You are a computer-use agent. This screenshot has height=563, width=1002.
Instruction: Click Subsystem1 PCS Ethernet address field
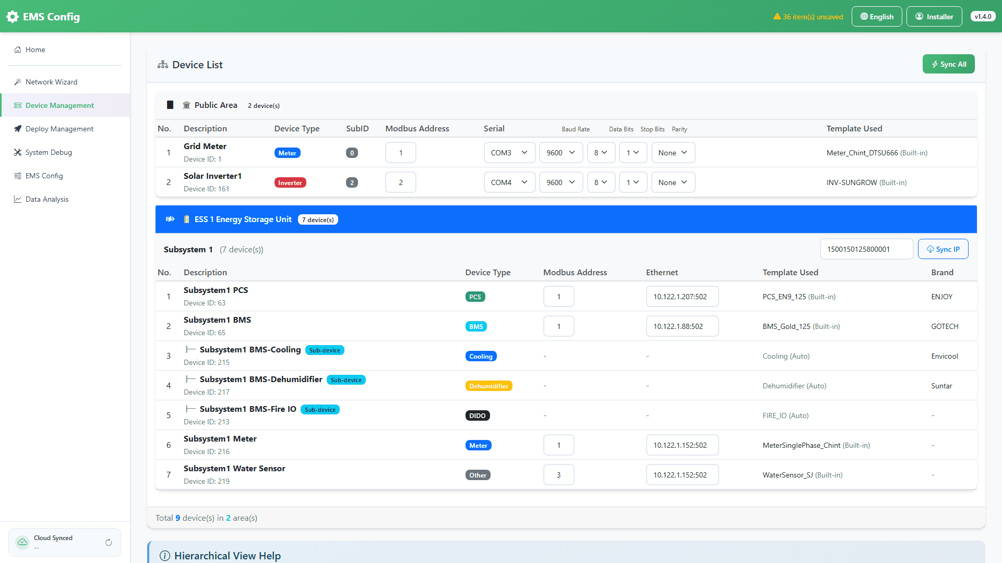(x=682, y=297)
